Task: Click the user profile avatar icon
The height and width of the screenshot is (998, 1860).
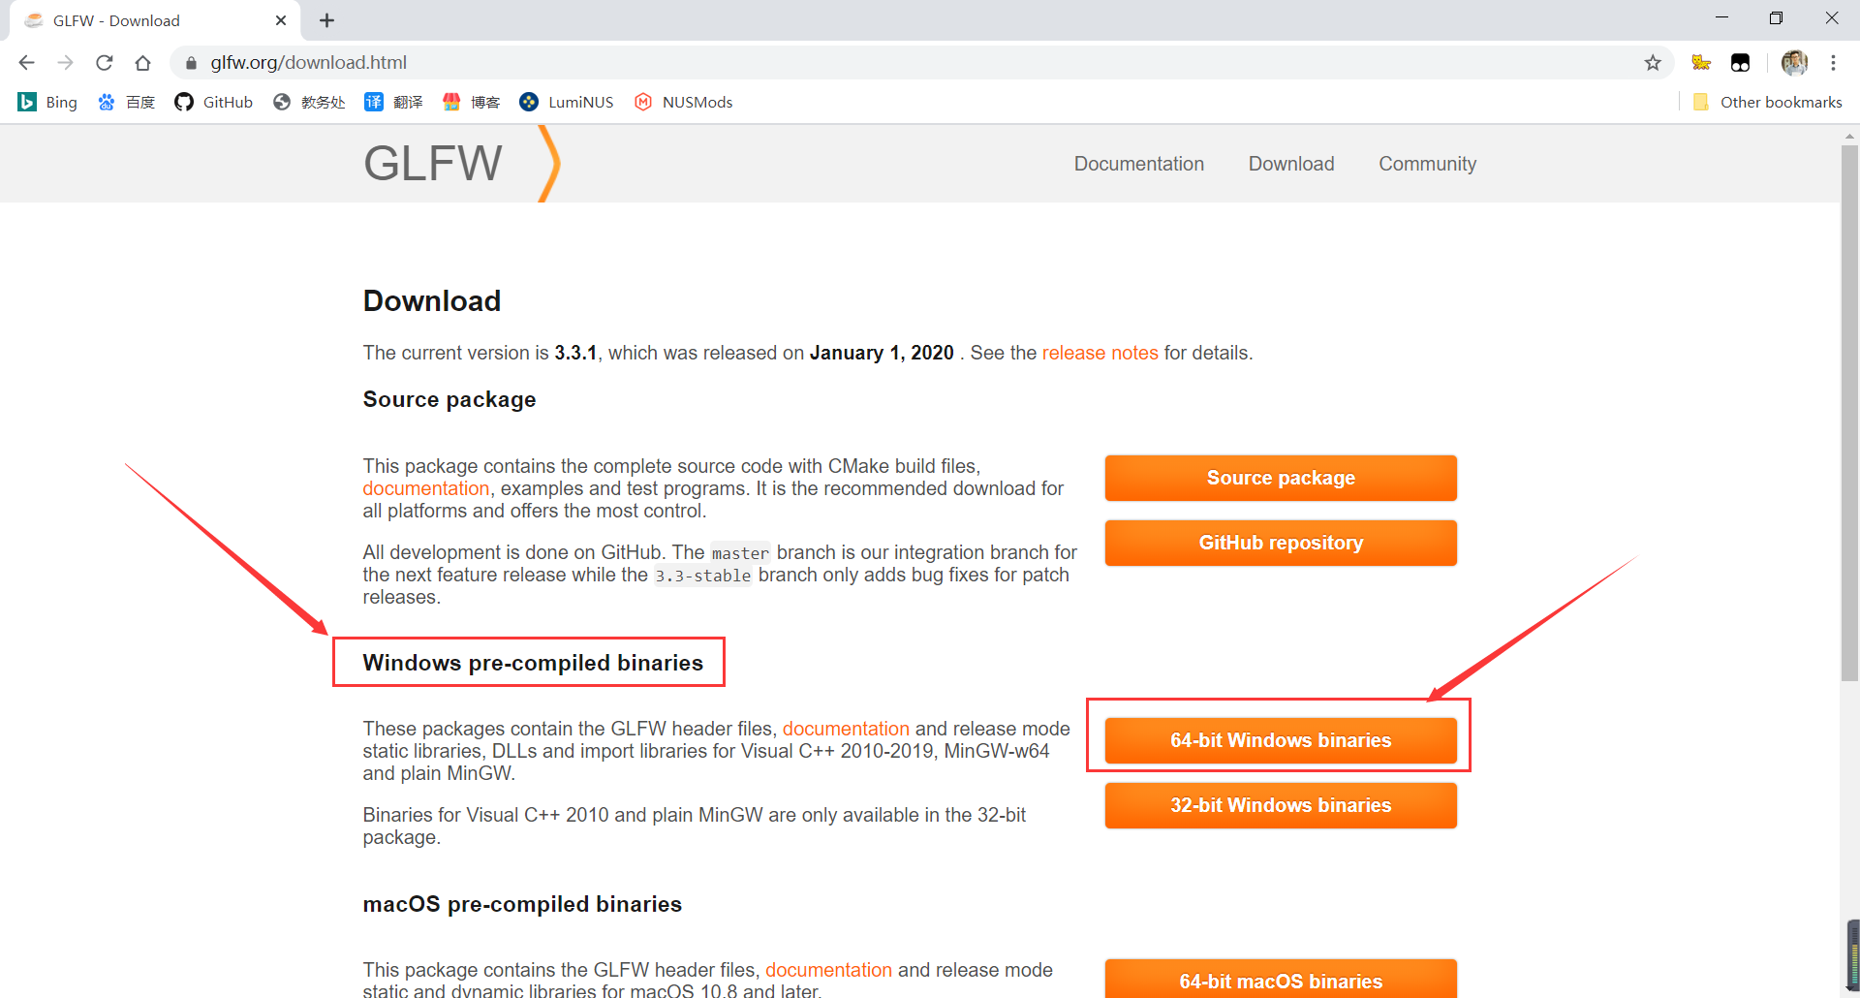Action: (x=1794, y=63)
